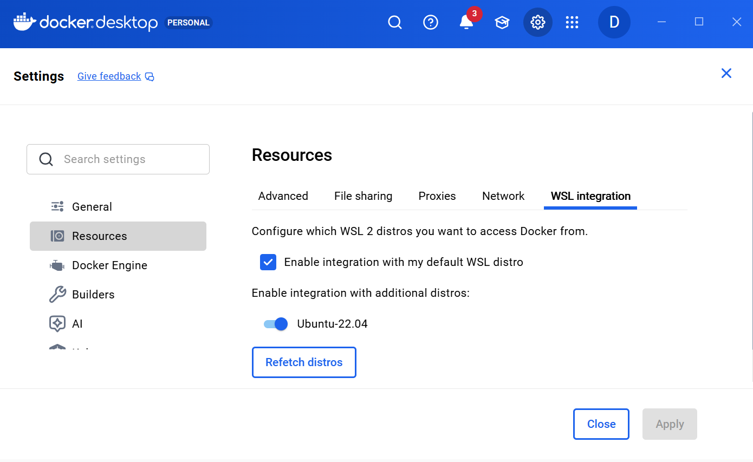753x462 pixels.
Task: Open the Learning Center graduation cap icon
Action: [x=502, y=22]
